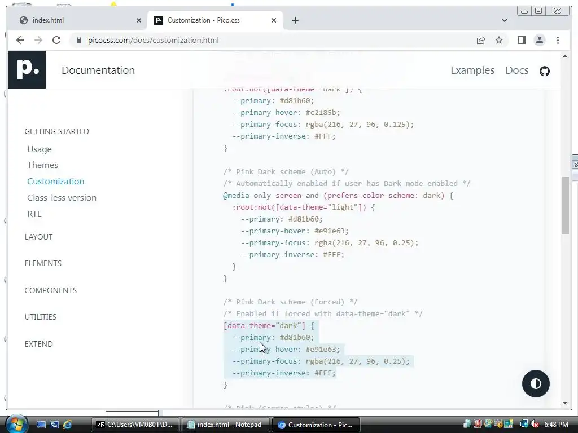
Task: Click the highlighted [data-theme="dark"] selector line
Action: point(269,325)
